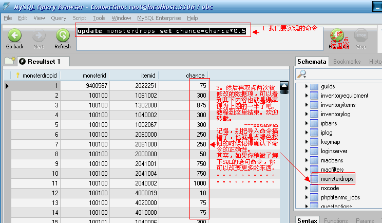
Task: Expand the keymap table node
Action: 307,142
